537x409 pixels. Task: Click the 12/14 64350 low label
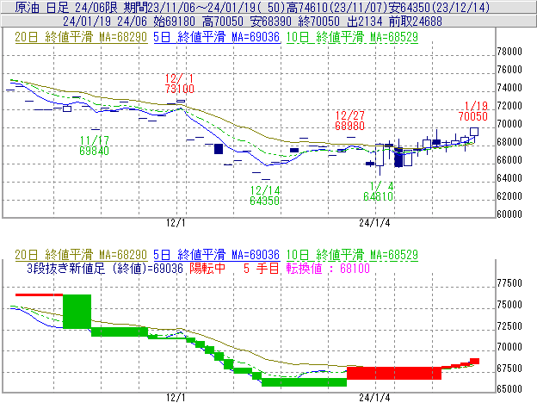point(265,195)
